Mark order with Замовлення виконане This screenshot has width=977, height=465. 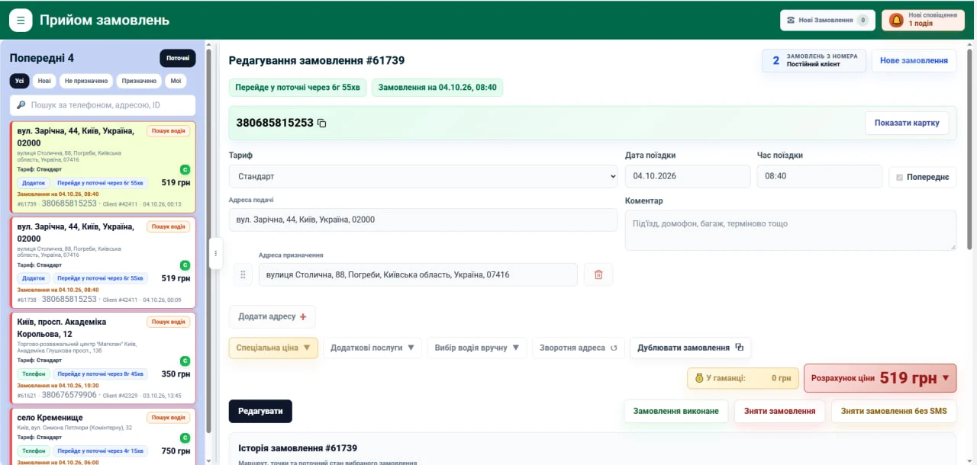click(676, 411)
